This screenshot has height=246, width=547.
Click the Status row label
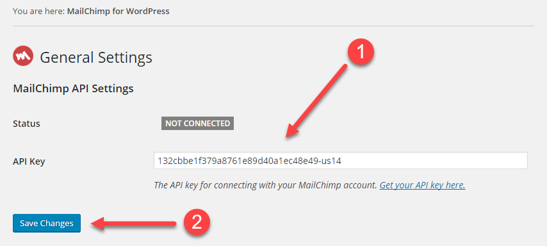(x=26, y=124)
